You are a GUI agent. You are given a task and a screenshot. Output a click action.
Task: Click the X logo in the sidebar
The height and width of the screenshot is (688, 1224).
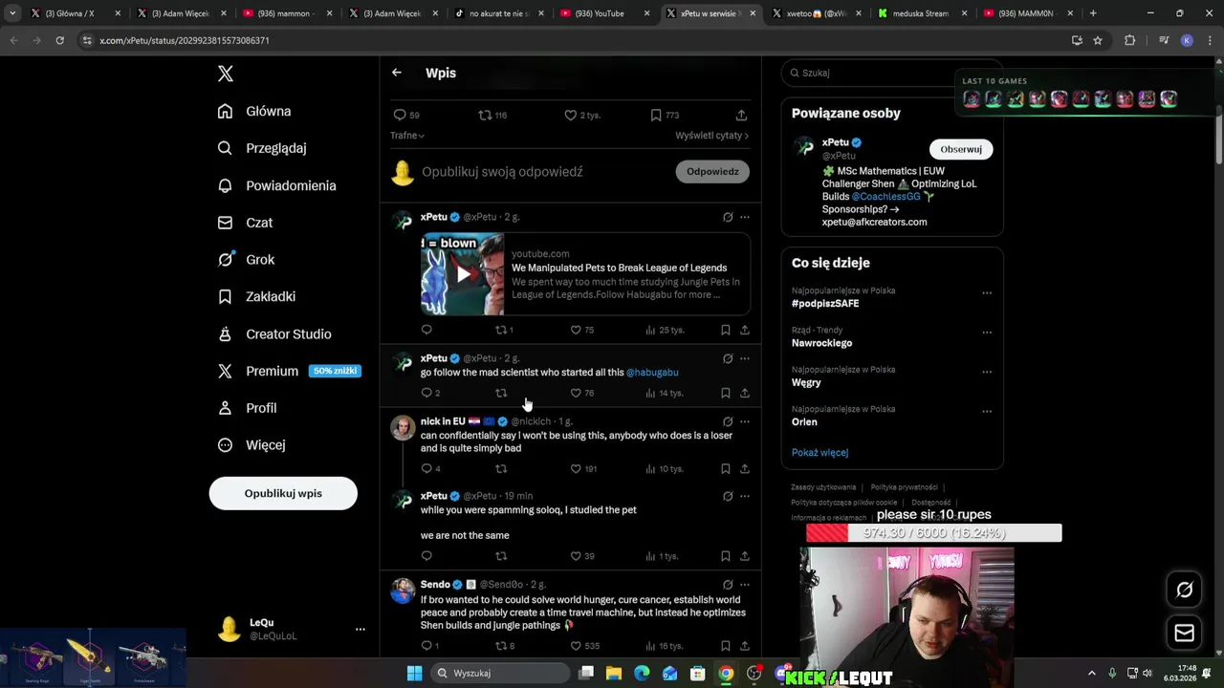(x=226, y=74)
